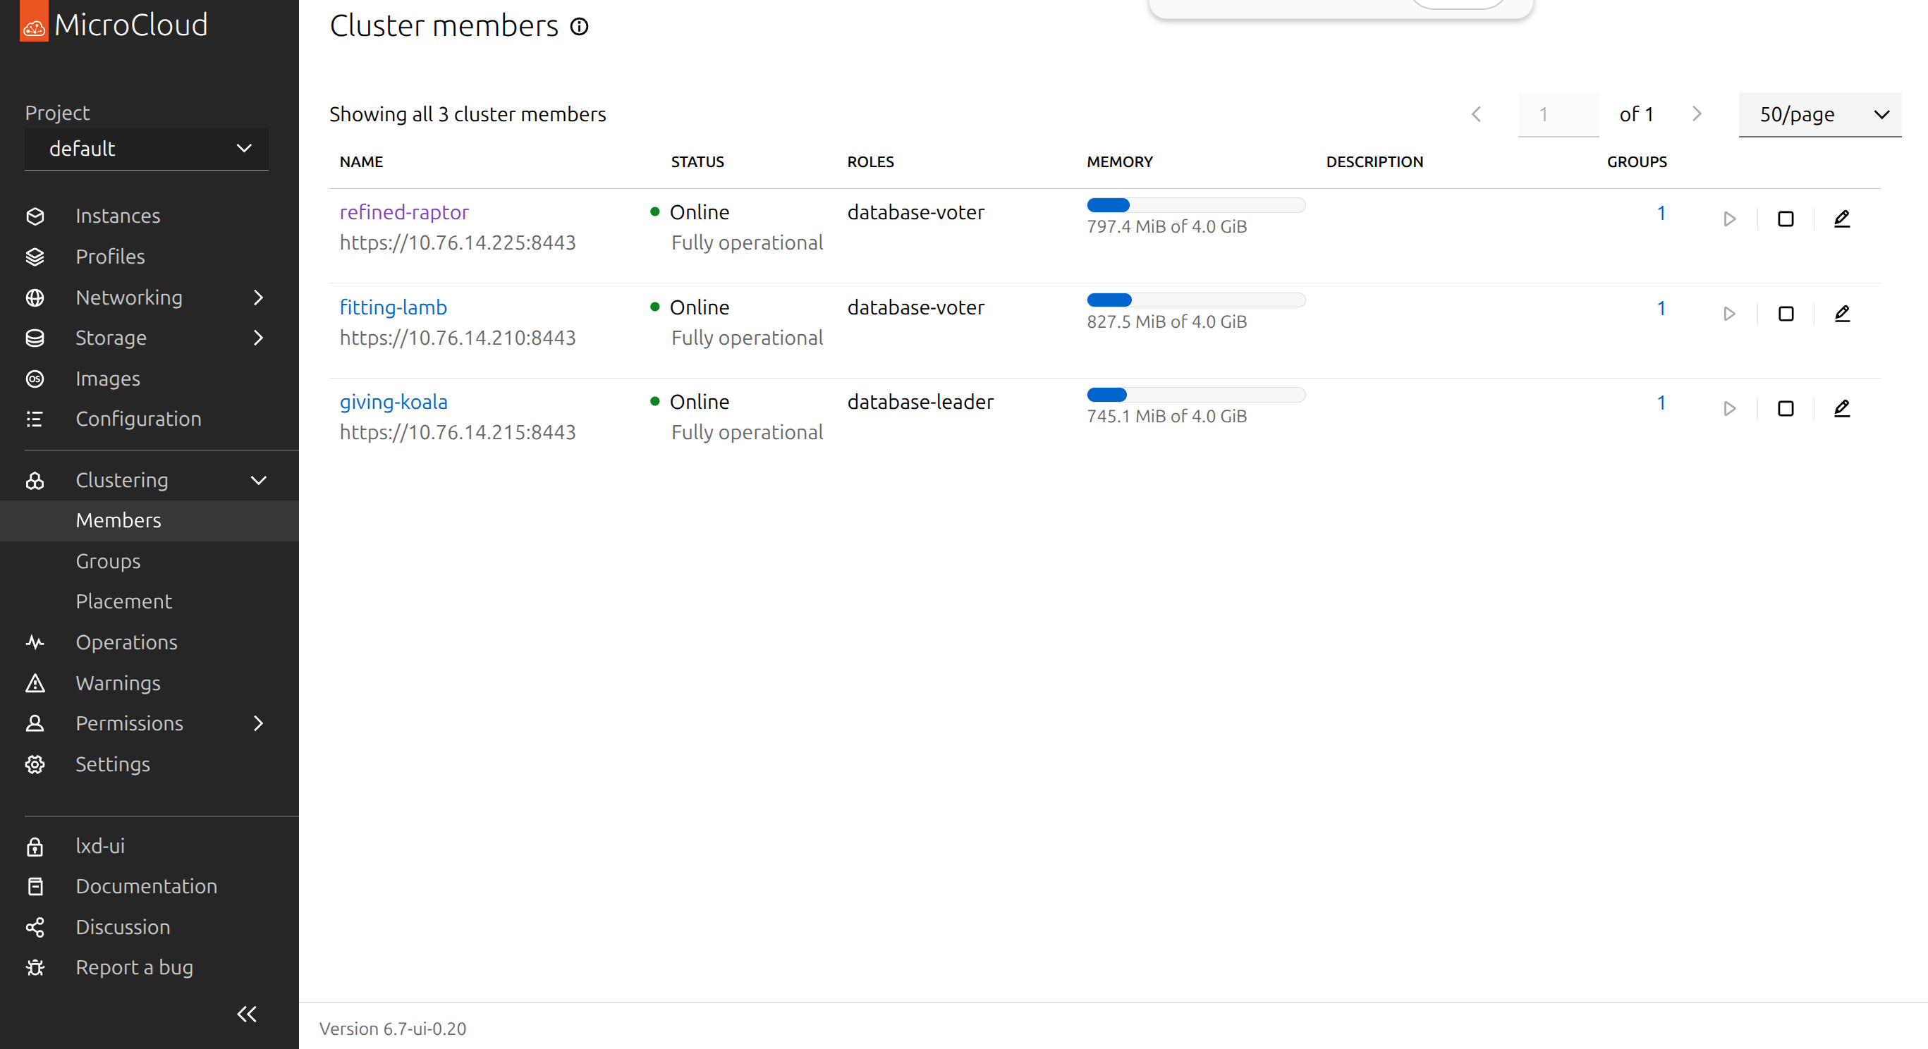Click the play triangle icon for giving-koala
Image resolution: width=1928 pixels, height=1049 pixels.
[x=1729, y=408]
